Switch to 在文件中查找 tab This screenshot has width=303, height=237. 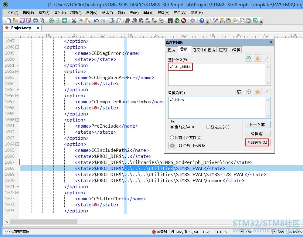click(204, 50)
